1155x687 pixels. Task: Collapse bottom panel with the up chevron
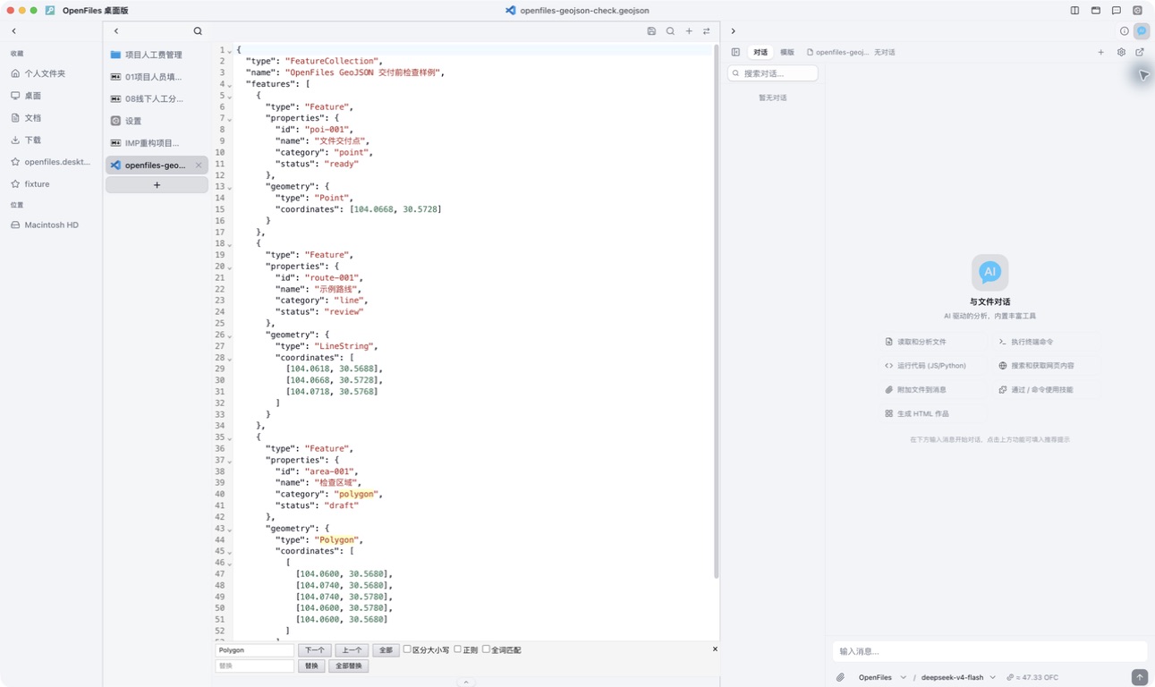pos(465,682)
